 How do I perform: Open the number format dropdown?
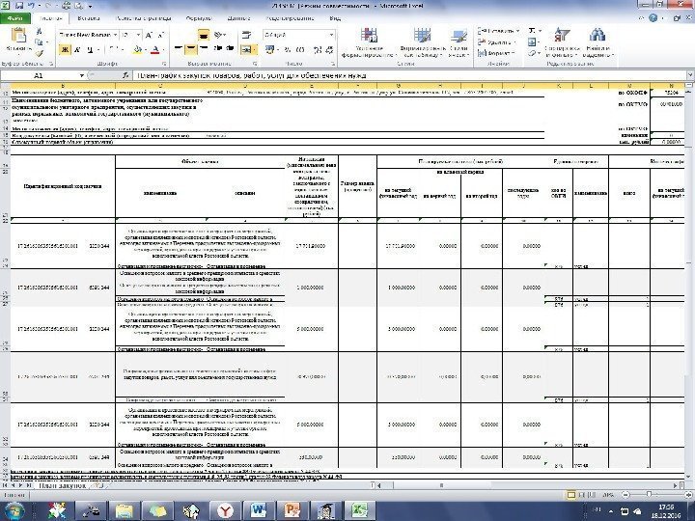click(x=331, y=35)
